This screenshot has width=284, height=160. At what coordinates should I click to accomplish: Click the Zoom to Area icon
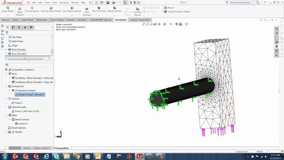point(147,24)
